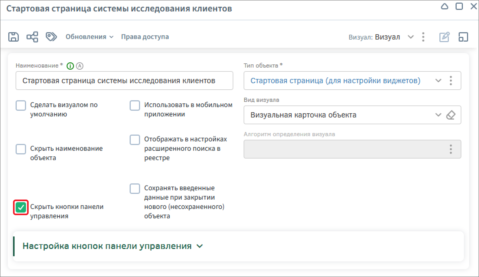Check Использовать в мобильном приложении
The height and width of the screenshot is (277, 479).
click(x=135, y=106)
